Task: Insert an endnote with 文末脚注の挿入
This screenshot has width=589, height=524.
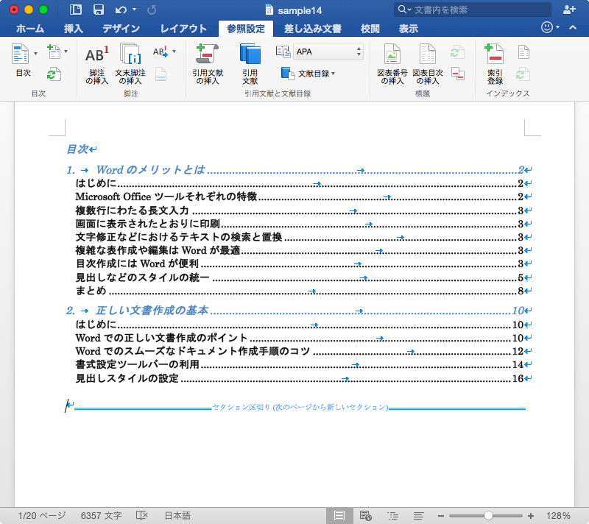Action: [130, 64]
